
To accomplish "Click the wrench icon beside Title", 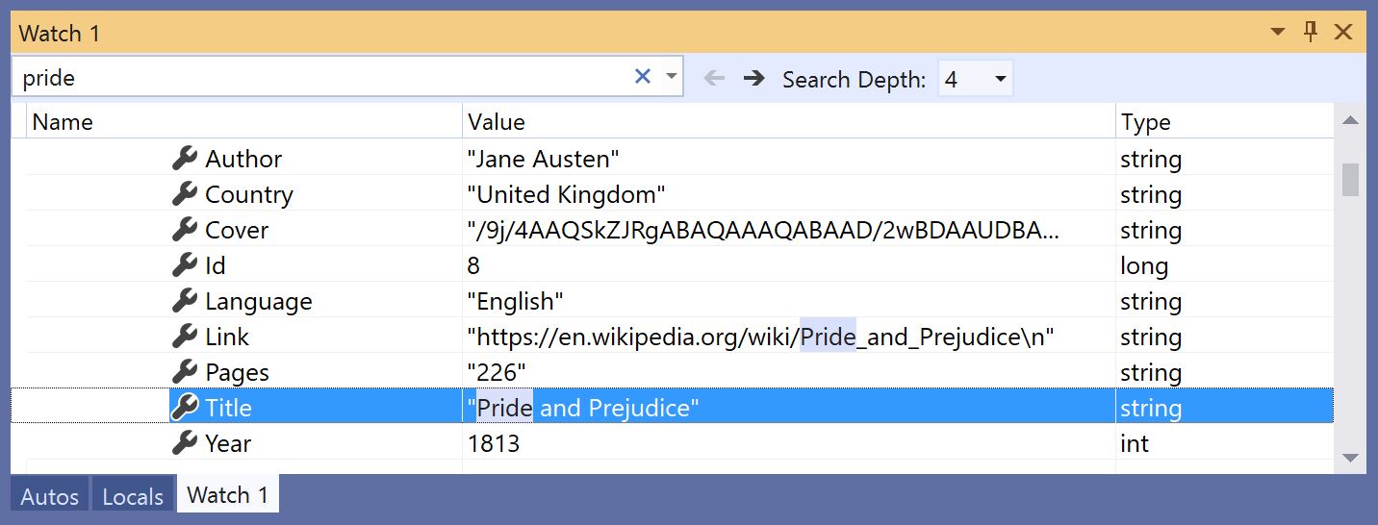I will [185, 408].
